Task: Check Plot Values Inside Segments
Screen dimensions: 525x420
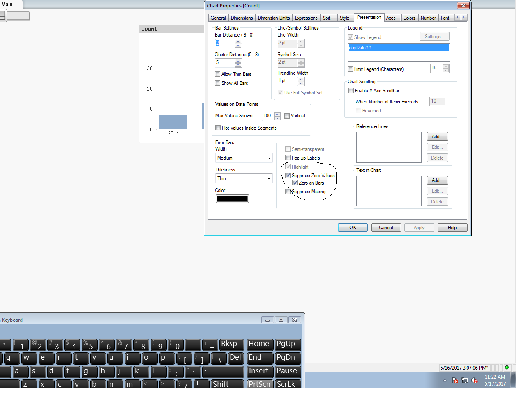Action: click(x=218, y=128)
